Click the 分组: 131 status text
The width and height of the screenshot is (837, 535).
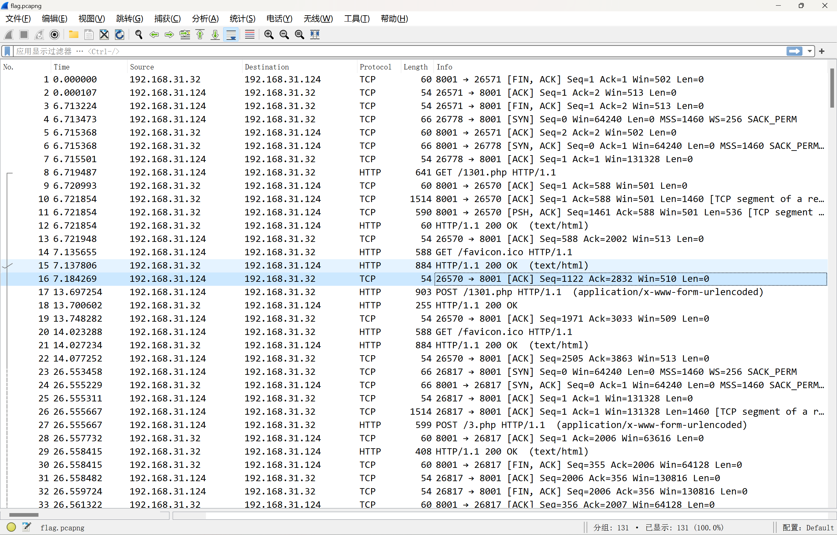[611, 528]
